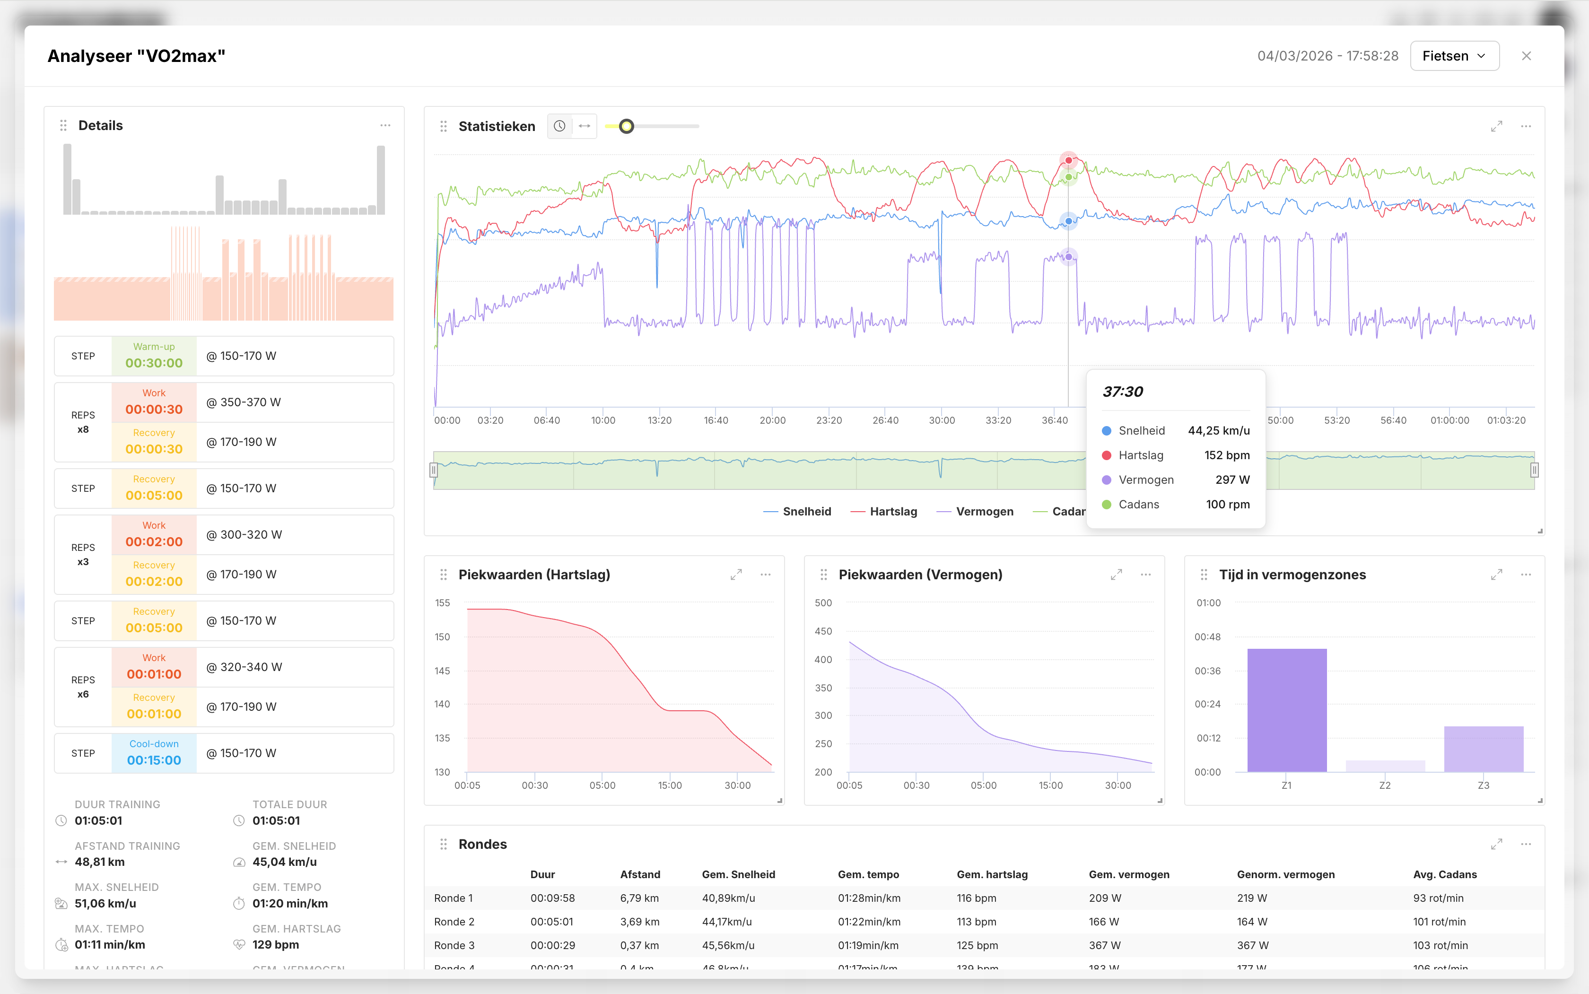
Task: Expand the Statistieken chart to fullscreen
Action: tap(1496, 126)
